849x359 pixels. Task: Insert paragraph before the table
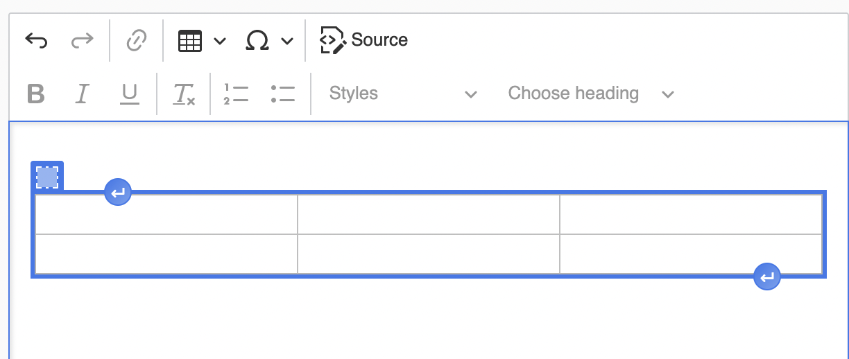pos(118,192)
